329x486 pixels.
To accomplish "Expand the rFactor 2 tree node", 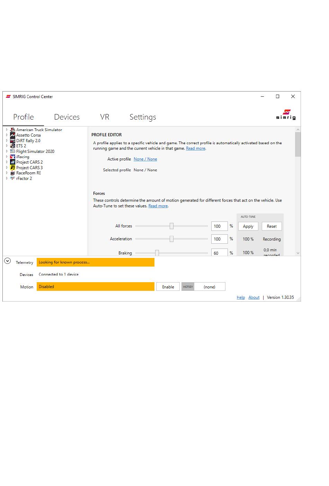I will coord(7,178).
